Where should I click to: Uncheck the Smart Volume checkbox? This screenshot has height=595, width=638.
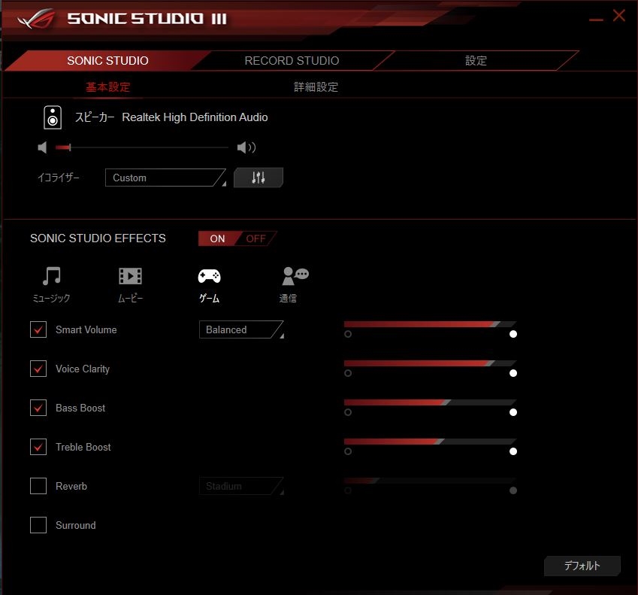pos(38,329)
